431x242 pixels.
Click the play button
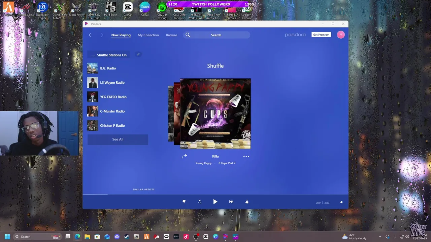tap(215, 202)
